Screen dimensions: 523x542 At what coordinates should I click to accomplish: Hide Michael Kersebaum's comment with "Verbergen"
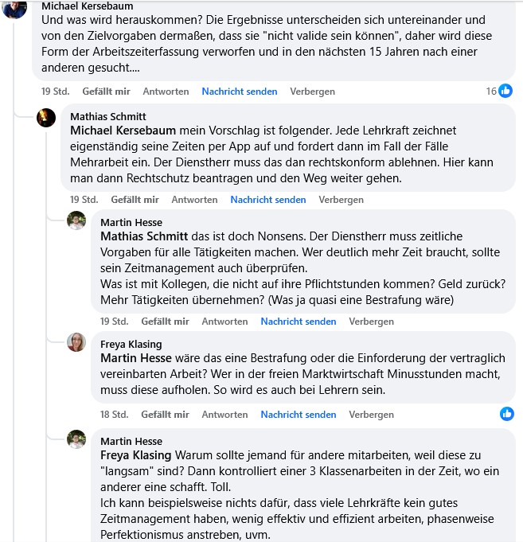(x=312, y=92)
